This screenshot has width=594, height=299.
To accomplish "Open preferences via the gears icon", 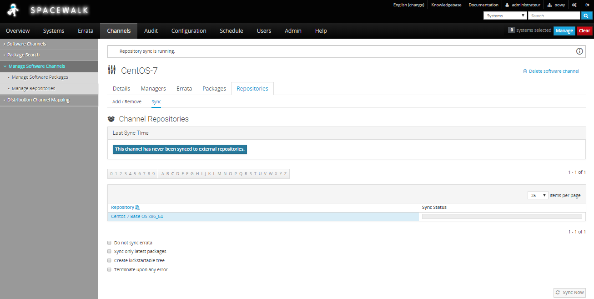I will click(x=574, y=5).
